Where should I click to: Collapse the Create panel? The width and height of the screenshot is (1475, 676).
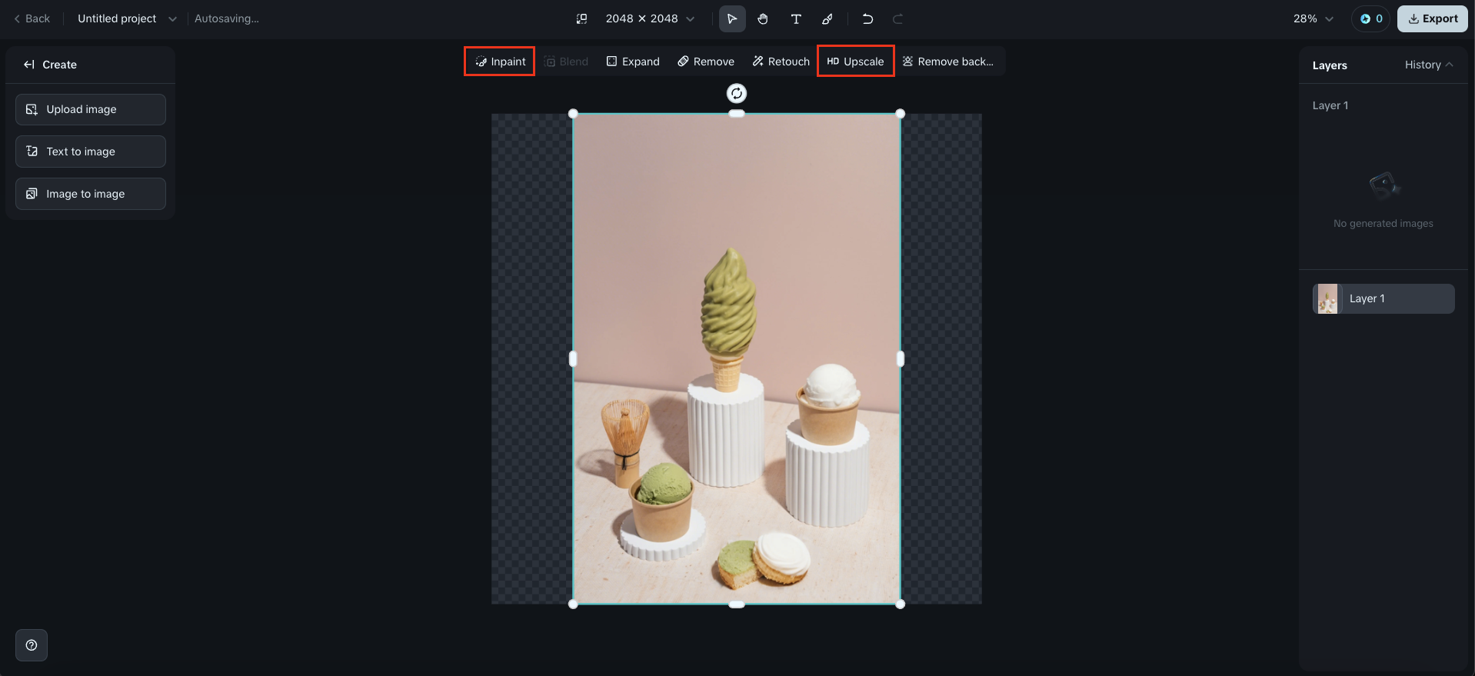click(x=29, y=65)
